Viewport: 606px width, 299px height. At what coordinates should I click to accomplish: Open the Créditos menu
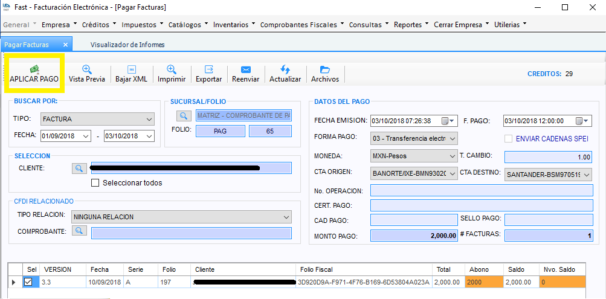click(x=98, y=25)
